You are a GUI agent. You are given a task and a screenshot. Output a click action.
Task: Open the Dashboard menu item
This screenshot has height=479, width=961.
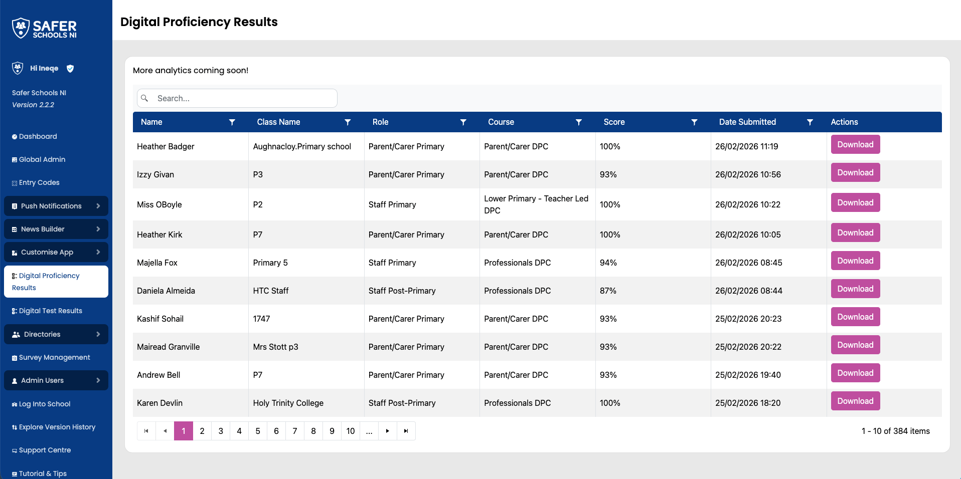38,136
